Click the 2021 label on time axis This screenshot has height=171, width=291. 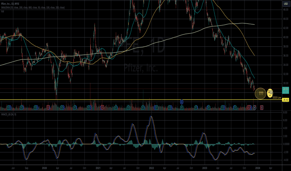tap(98, 168)
